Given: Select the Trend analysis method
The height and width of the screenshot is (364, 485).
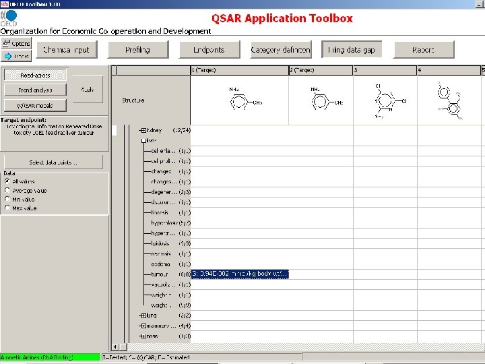Looking at the screenshot, I should point(35,90).
